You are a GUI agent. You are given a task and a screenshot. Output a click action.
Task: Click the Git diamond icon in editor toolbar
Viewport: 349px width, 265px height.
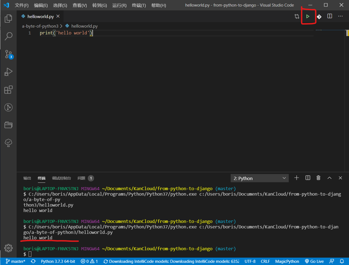[319, 16]
